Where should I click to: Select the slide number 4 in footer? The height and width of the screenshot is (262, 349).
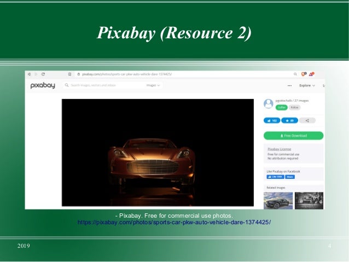click(330, 246)
